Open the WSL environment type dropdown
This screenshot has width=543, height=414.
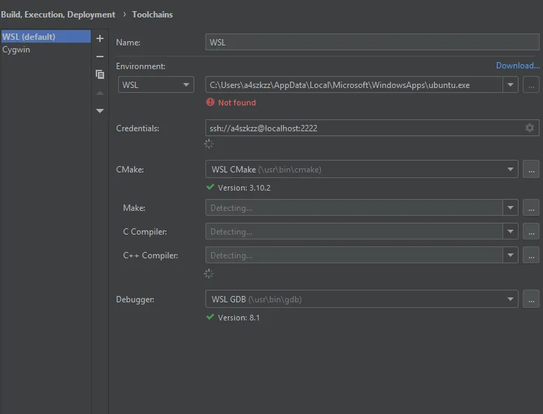point(156,85)
